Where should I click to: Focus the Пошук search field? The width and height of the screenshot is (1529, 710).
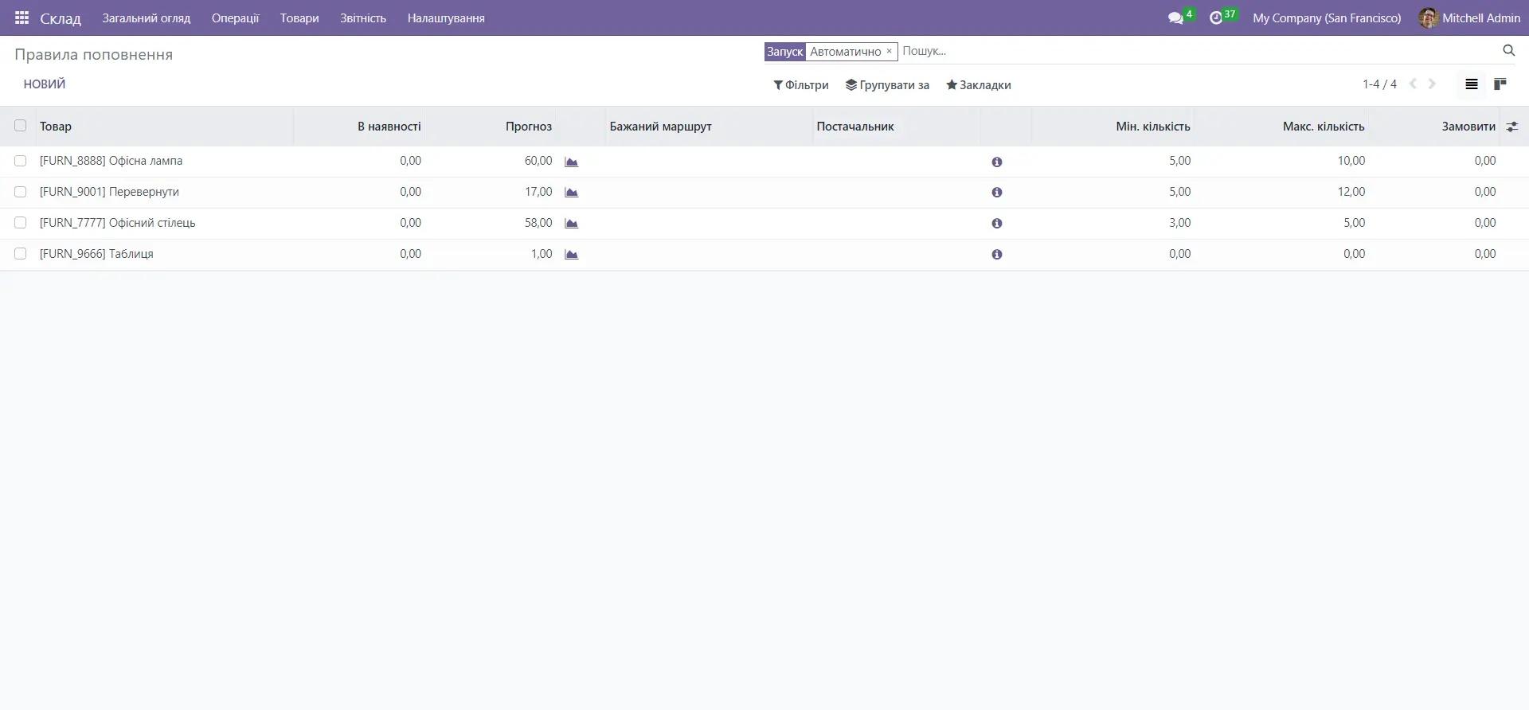coord(1195,51)
